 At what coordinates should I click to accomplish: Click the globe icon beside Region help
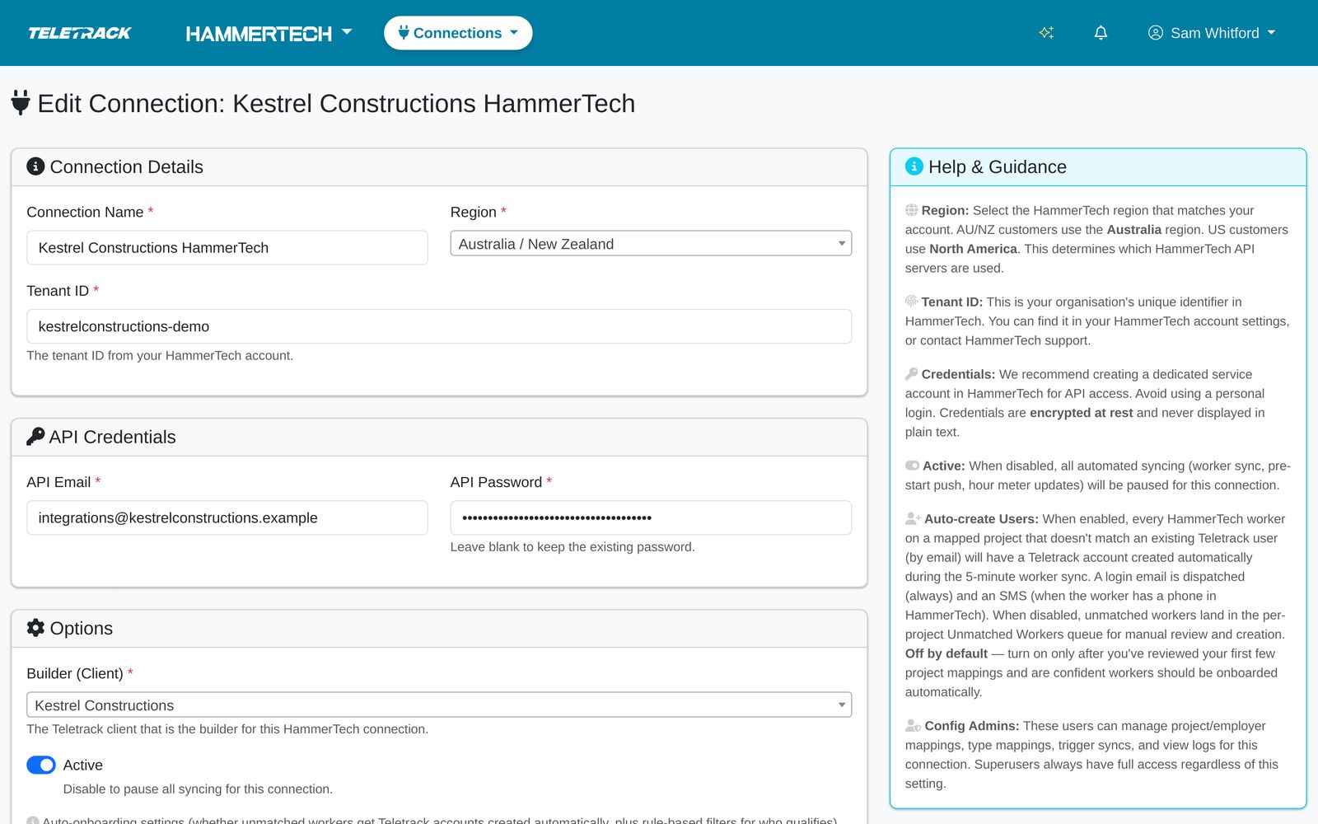tap(911, 210)
